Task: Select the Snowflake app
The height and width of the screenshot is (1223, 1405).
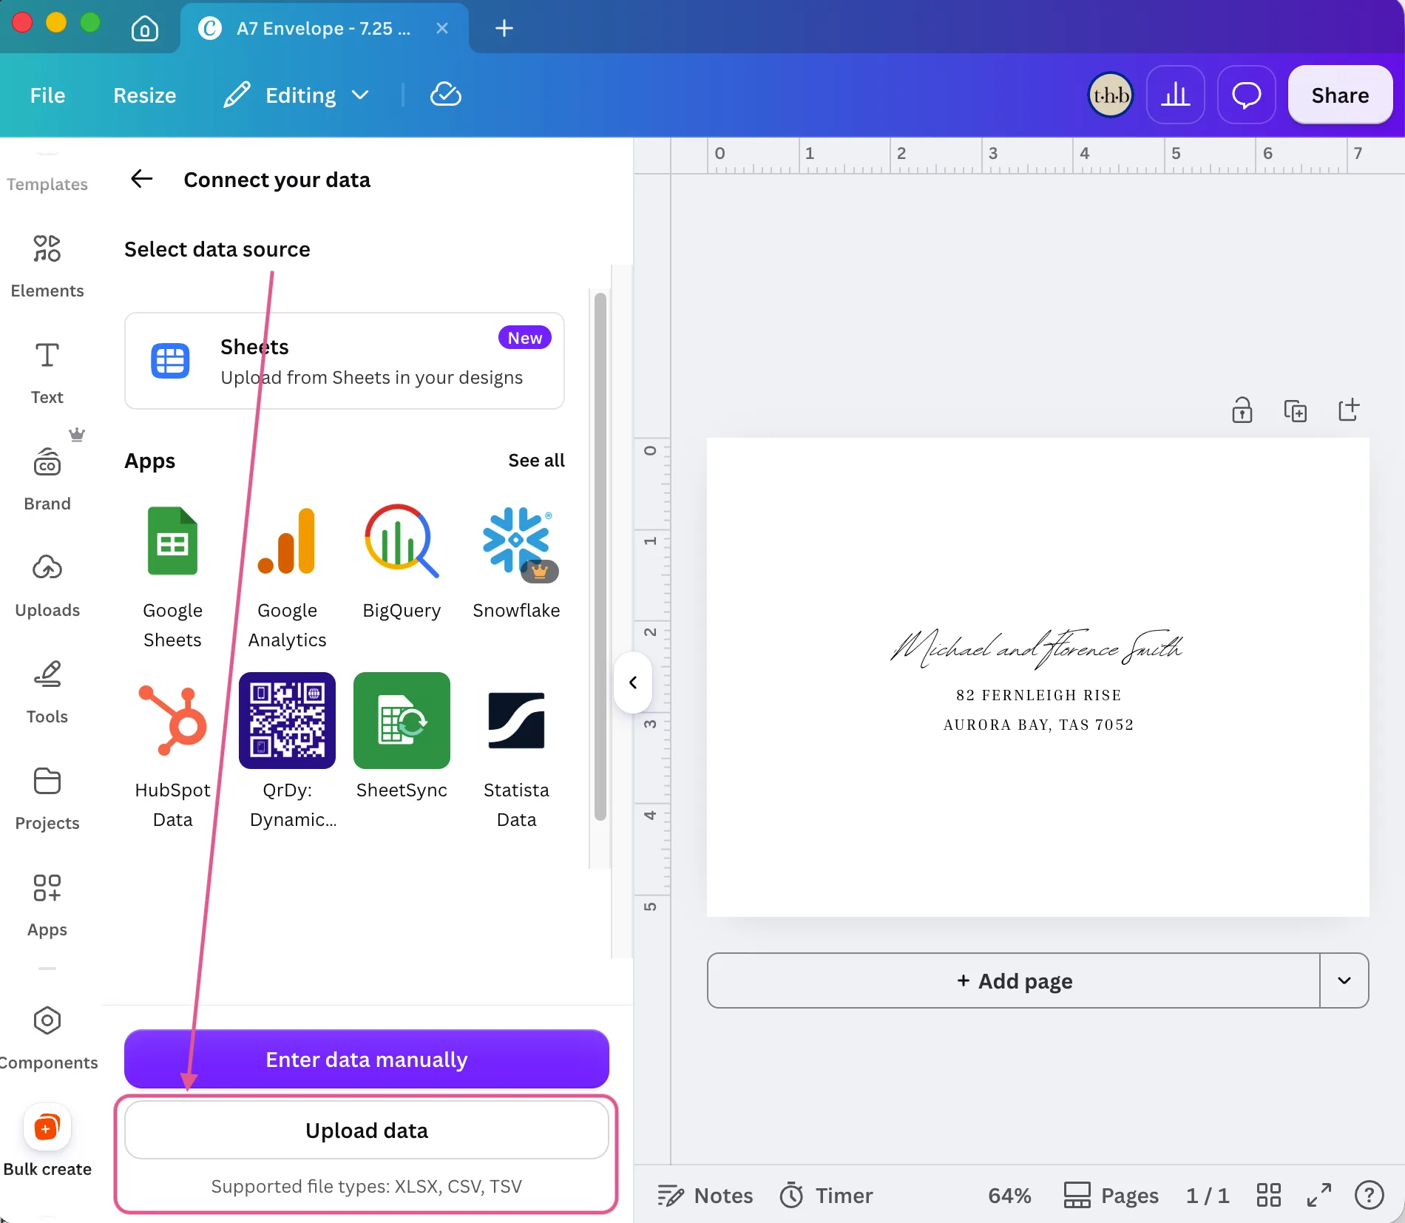Action: coord(516,562)
